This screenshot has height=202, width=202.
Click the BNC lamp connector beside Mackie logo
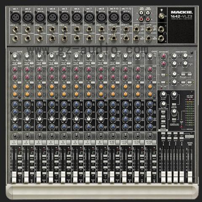click(x=162, y=16)
